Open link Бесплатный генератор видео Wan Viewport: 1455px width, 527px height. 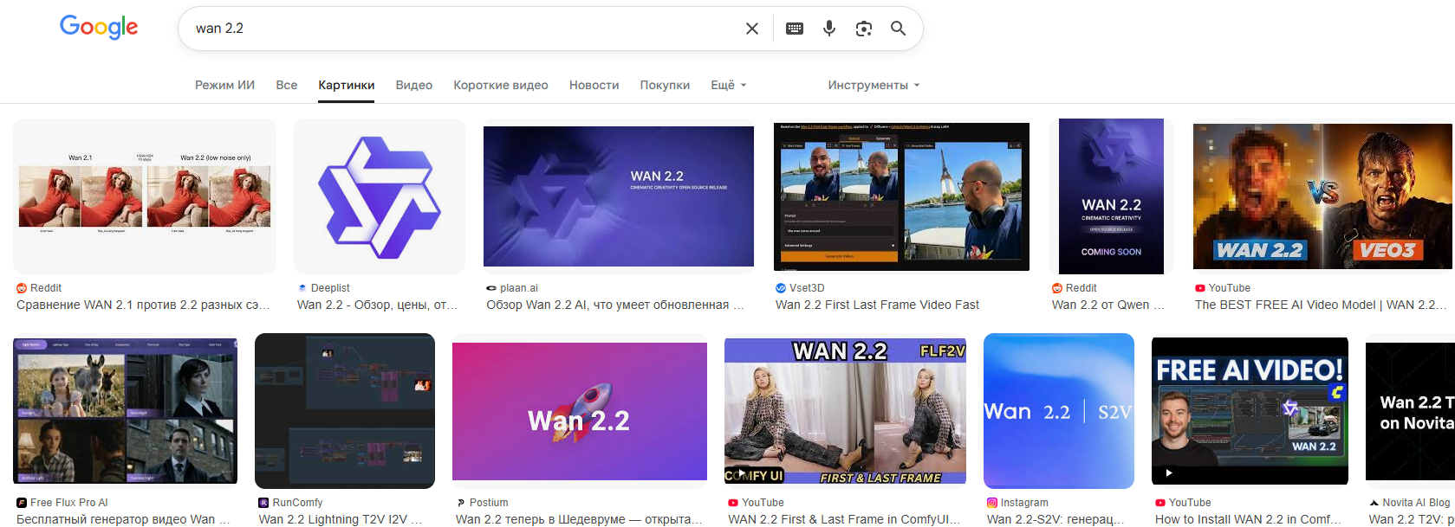pyautogui.click(x=123, y=519)
